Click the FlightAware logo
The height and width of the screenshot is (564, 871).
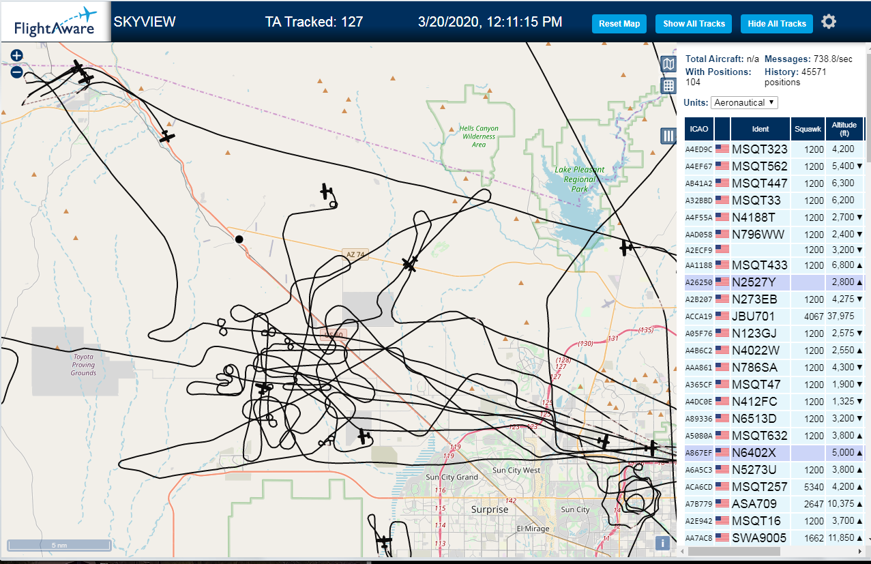55,22
